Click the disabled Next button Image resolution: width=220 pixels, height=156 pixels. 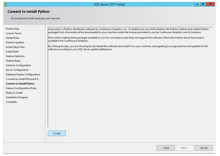(185, 148)
